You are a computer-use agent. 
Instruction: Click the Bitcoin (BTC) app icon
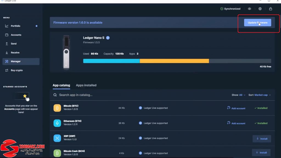57,108
